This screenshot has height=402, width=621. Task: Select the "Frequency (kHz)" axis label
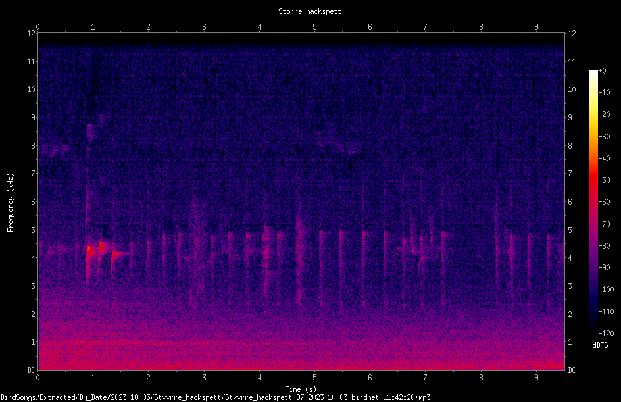coord(11,203)
